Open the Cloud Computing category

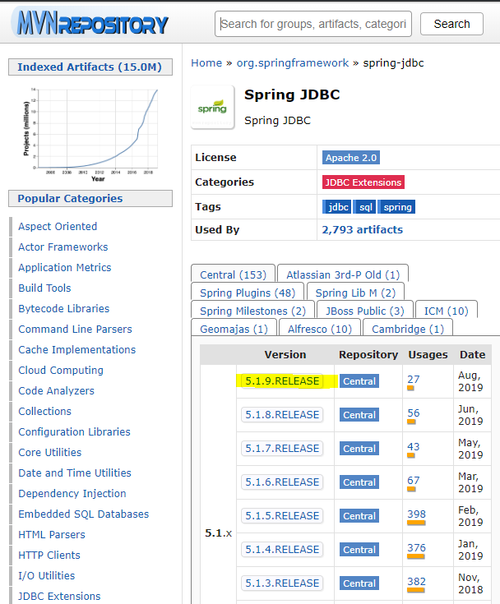point(61,370)
